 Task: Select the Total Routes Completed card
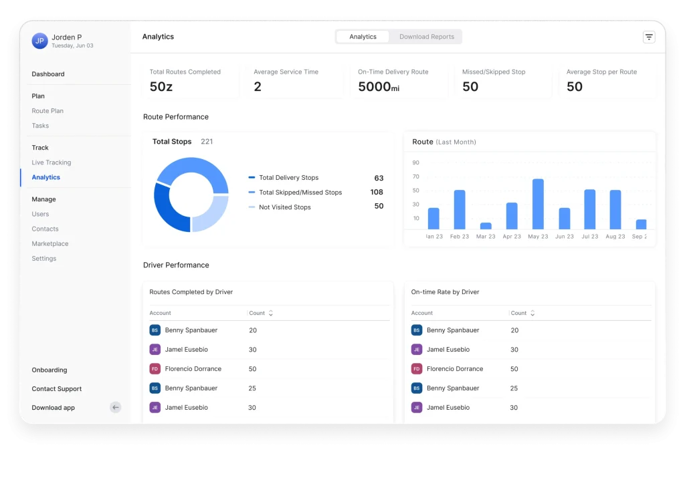point(191,82)
